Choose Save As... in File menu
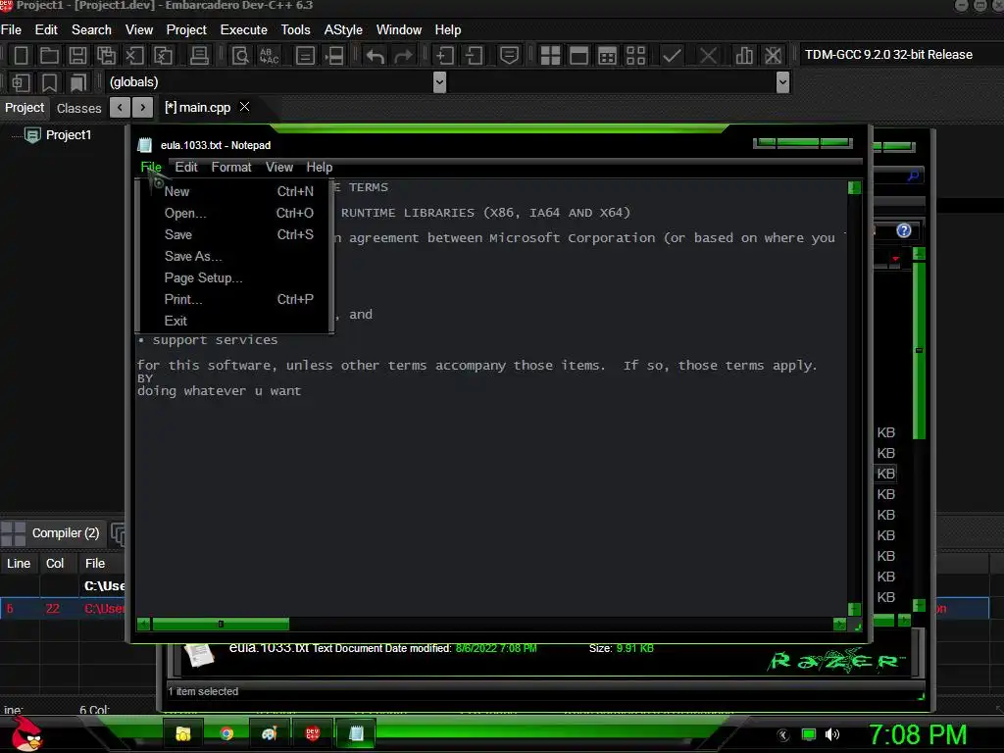 pyautogui.click(x=234, y=257)
